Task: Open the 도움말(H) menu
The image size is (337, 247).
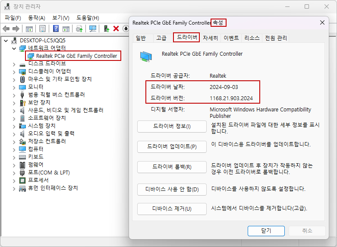Action: coord(88,18)
